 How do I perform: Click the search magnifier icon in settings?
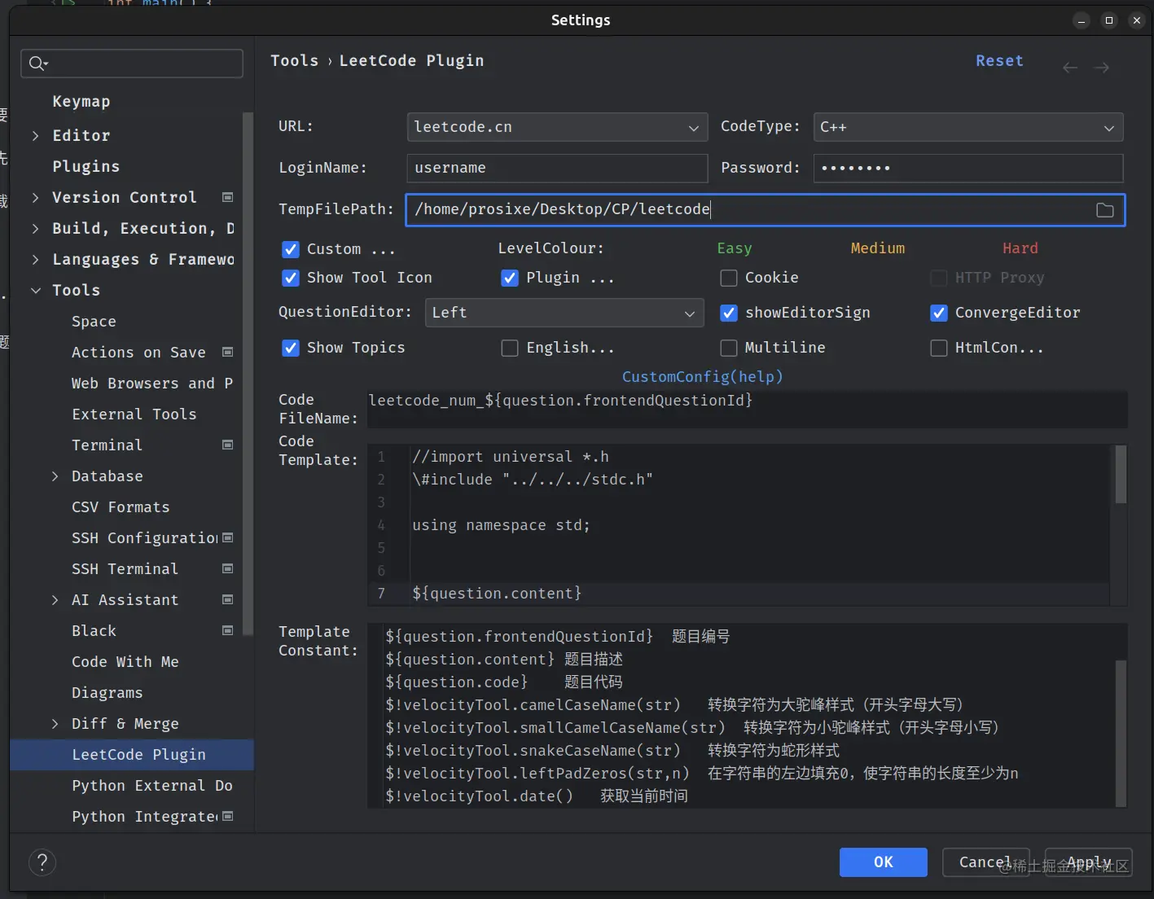pos(37,63)
